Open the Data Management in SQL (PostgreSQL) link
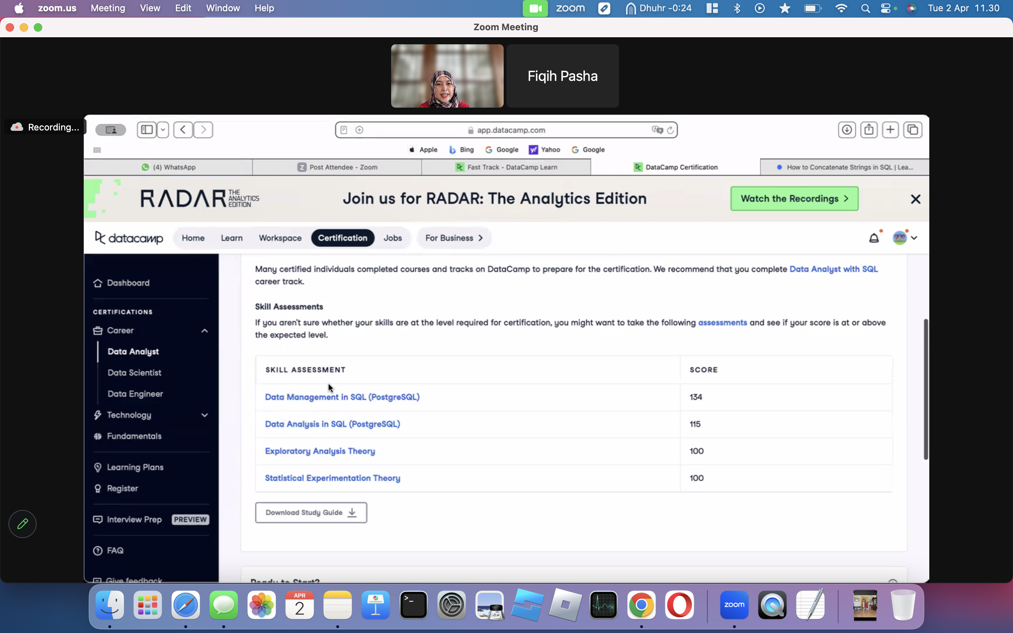Image resolution: width=1013 pixels, height=633 pixels. 342,397
